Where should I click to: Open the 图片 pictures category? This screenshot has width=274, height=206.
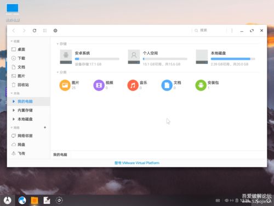point(70,85)
